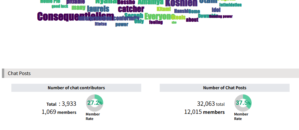The width and height of the screenshot is (299, 130).
Task: Click the standalone blue word 'power'
Action: click(x=122, y=25)
